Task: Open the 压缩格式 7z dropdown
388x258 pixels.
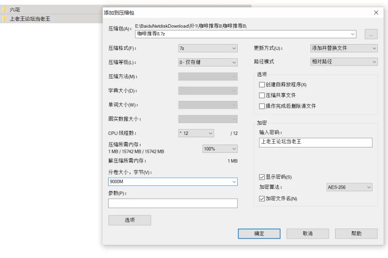Action: point(208,48)
